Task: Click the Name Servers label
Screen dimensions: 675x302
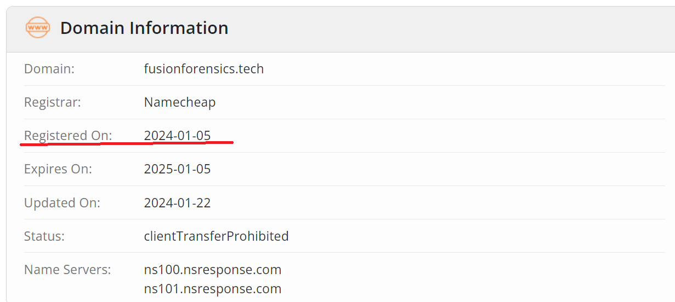Action: pyautogui.click(x=67, y=270)
